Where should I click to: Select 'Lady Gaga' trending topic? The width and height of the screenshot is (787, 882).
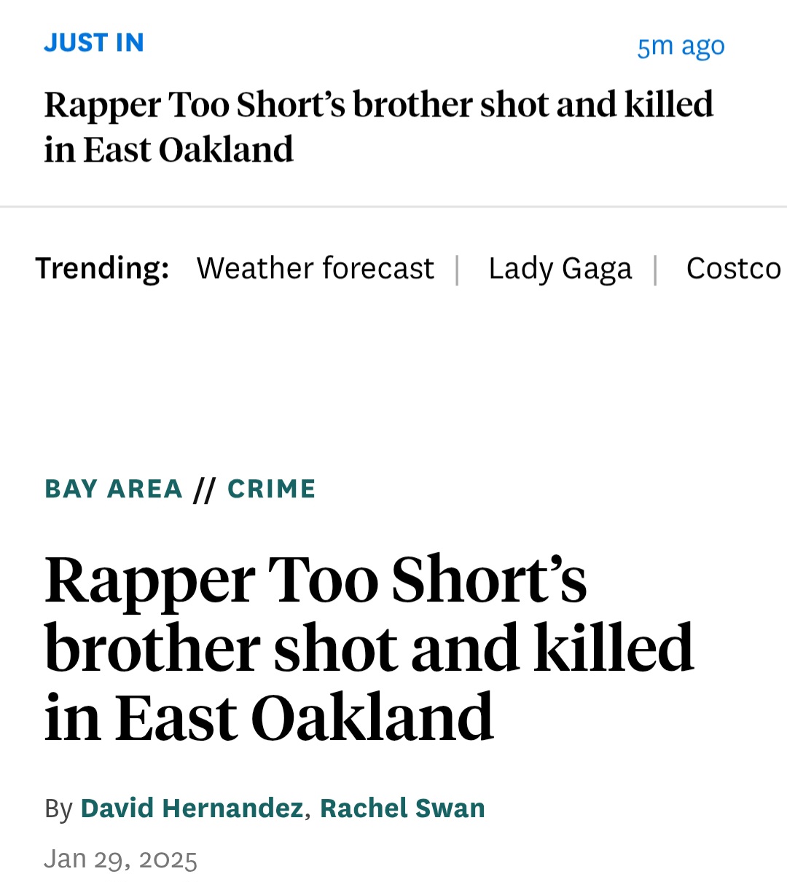click(x=560, y=269)
